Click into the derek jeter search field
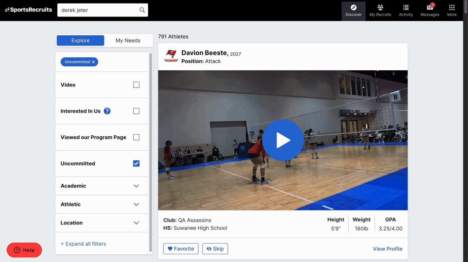 coord(102,10)
